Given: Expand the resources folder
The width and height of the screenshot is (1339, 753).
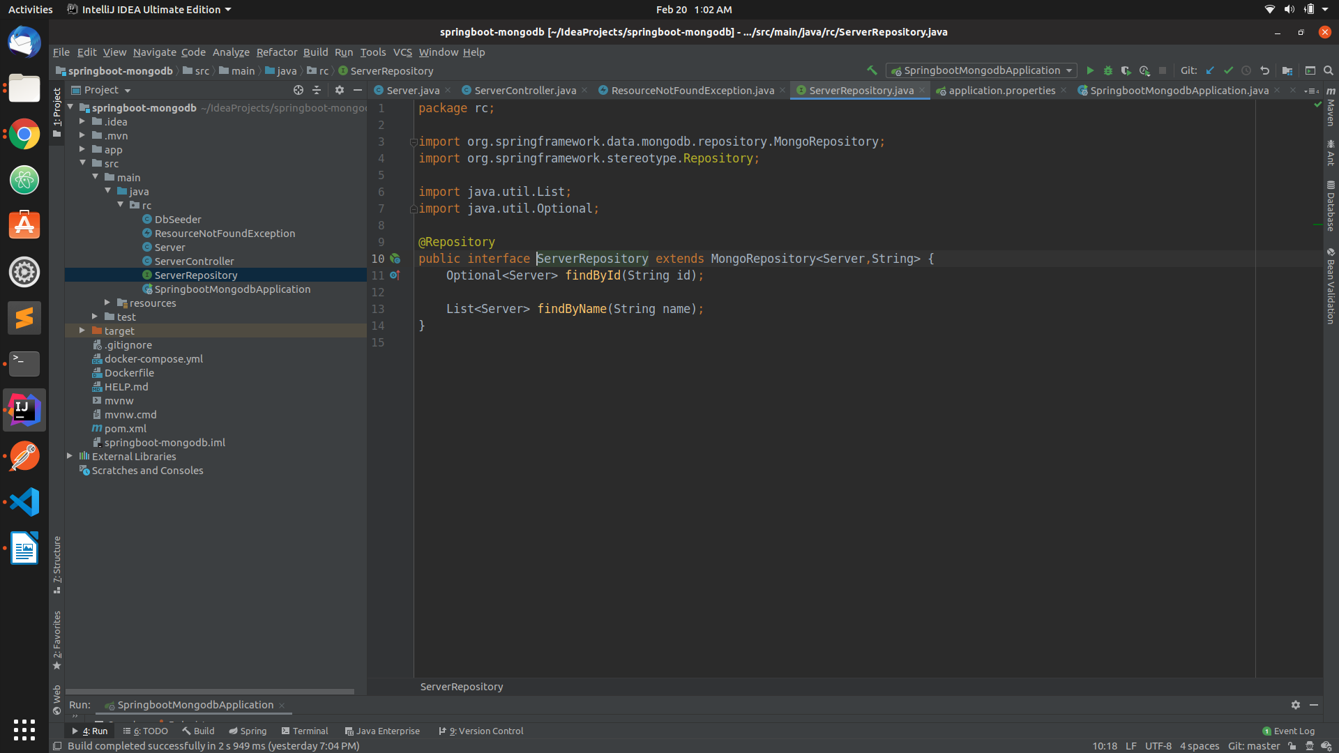Looking at the screenshot, I should click(107, 303).
